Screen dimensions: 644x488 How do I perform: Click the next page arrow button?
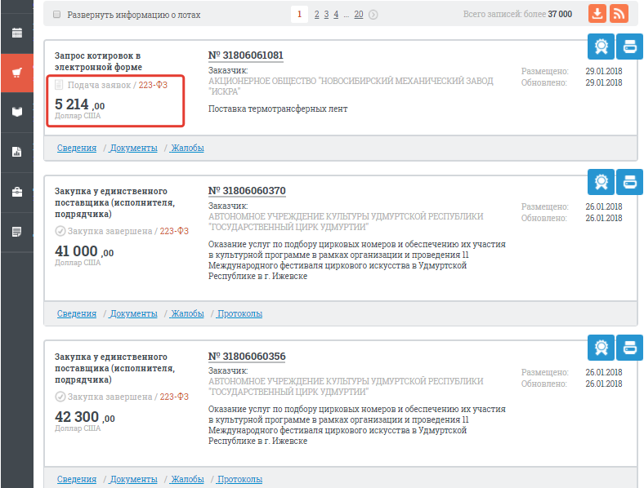coord(373,15)
